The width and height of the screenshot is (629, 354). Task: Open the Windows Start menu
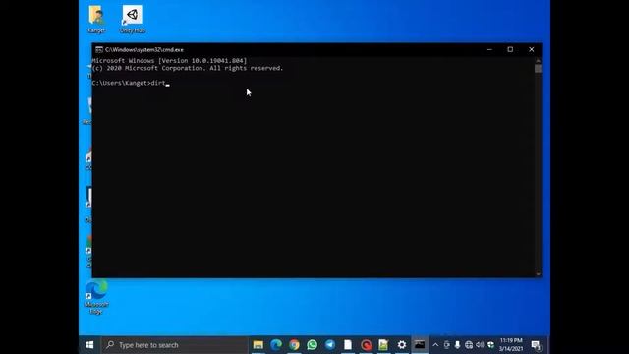pos(89,345)
